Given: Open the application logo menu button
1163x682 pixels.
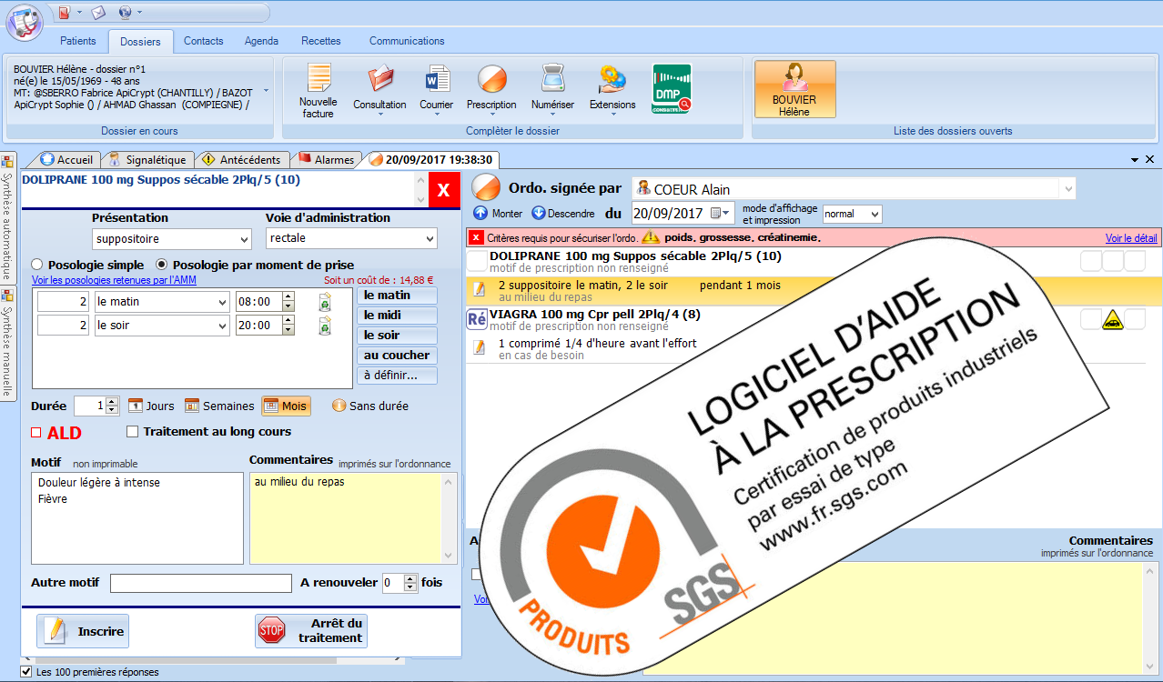Looking at the screenshot, I should 25,22.
